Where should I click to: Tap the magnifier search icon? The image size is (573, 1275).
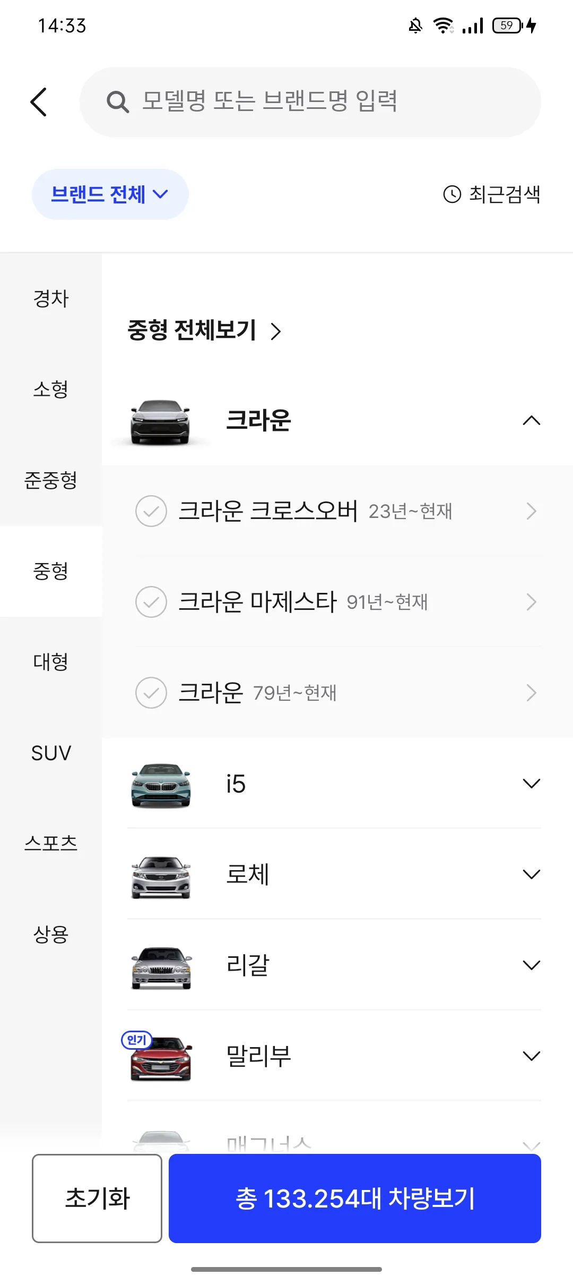pyautogui.click(x=118, y=102)
